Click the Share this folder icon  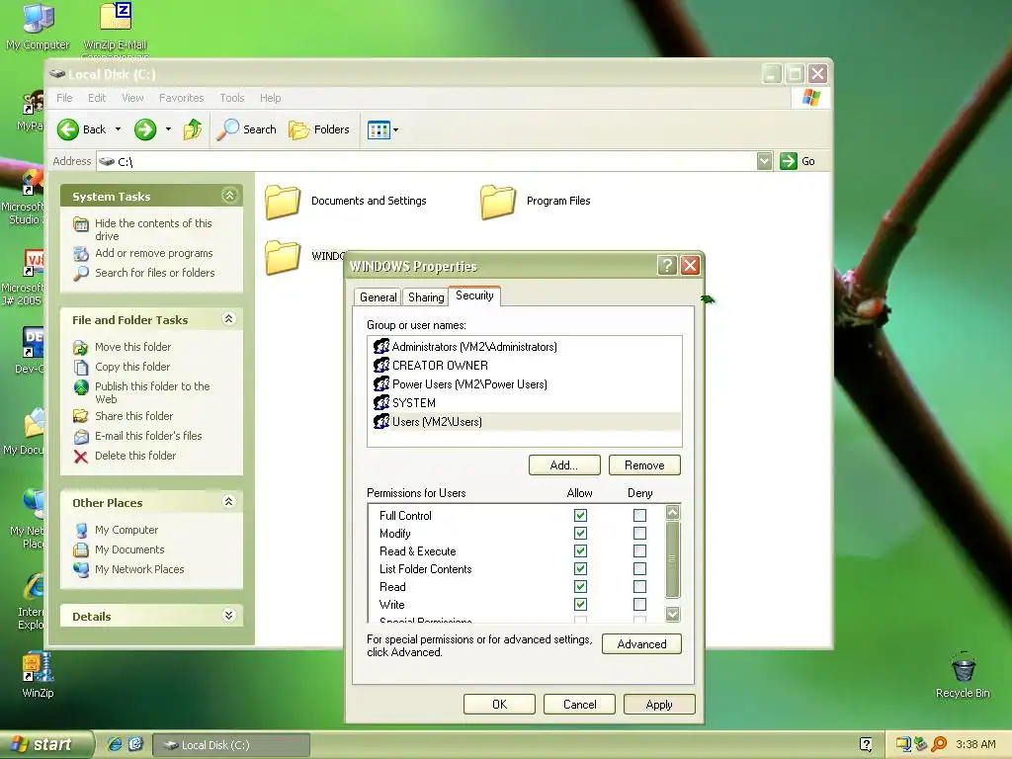tap(81, 416)
